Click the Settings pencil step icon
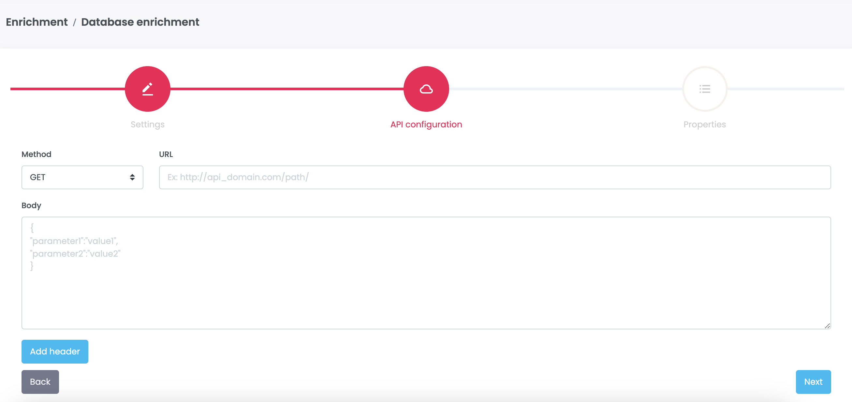The height and width of the screenshot is (402, 852). pyautogui.click(x=148, y=89)
